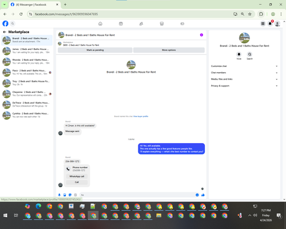Open the De'Trece conversation in the list
Image resolution: width=286 pixels, height=229 pixels.
coord(27,104)
